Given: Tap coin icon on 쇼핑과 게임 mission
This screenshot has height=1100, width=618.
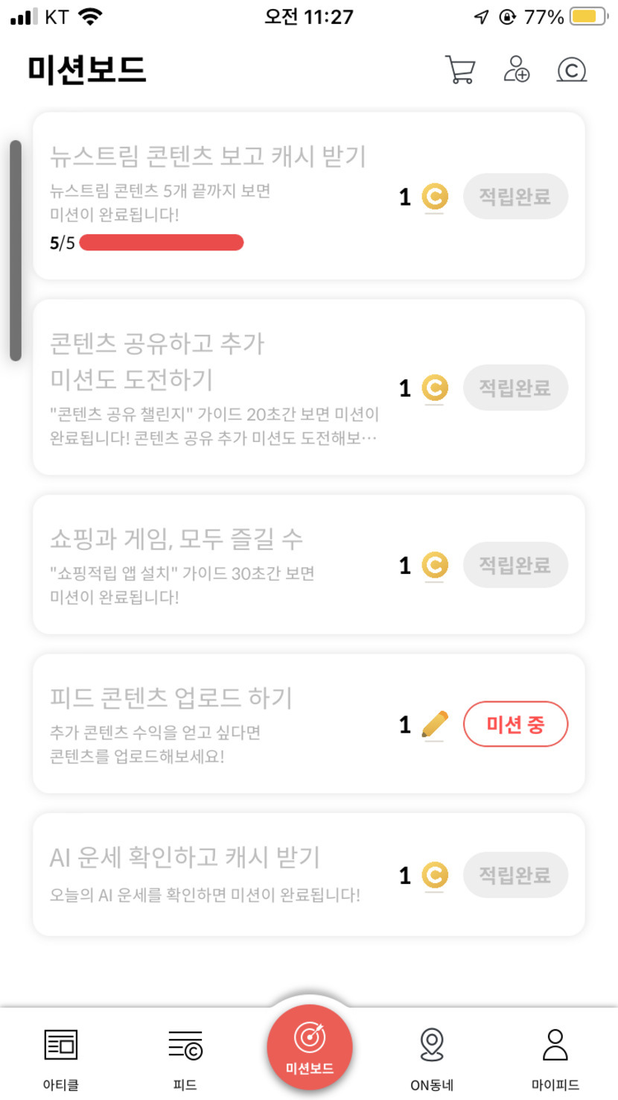Looking at the screenshot, I should 435,566.
